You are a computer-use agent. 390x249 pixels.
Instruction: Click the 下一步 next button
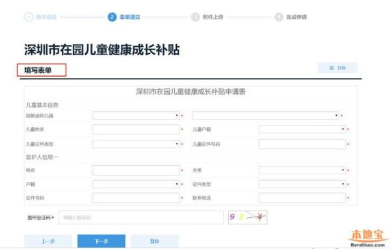[101, 241]
